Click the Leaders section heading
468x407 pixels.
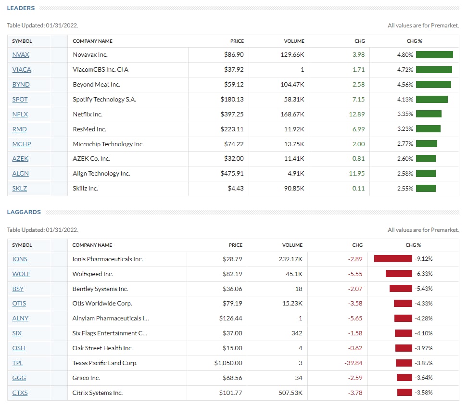(x=21, y=8)
